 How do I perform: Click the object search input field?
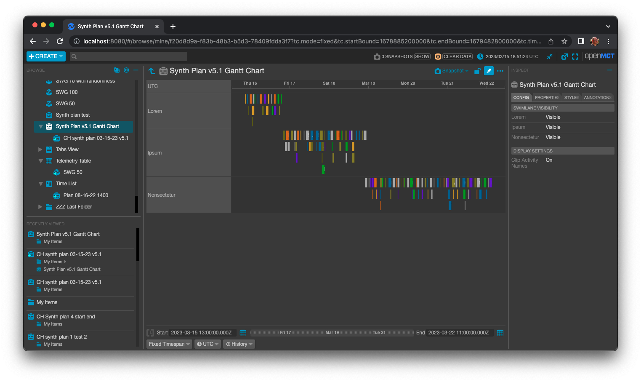pyautogui.click(x=128, y=56)
